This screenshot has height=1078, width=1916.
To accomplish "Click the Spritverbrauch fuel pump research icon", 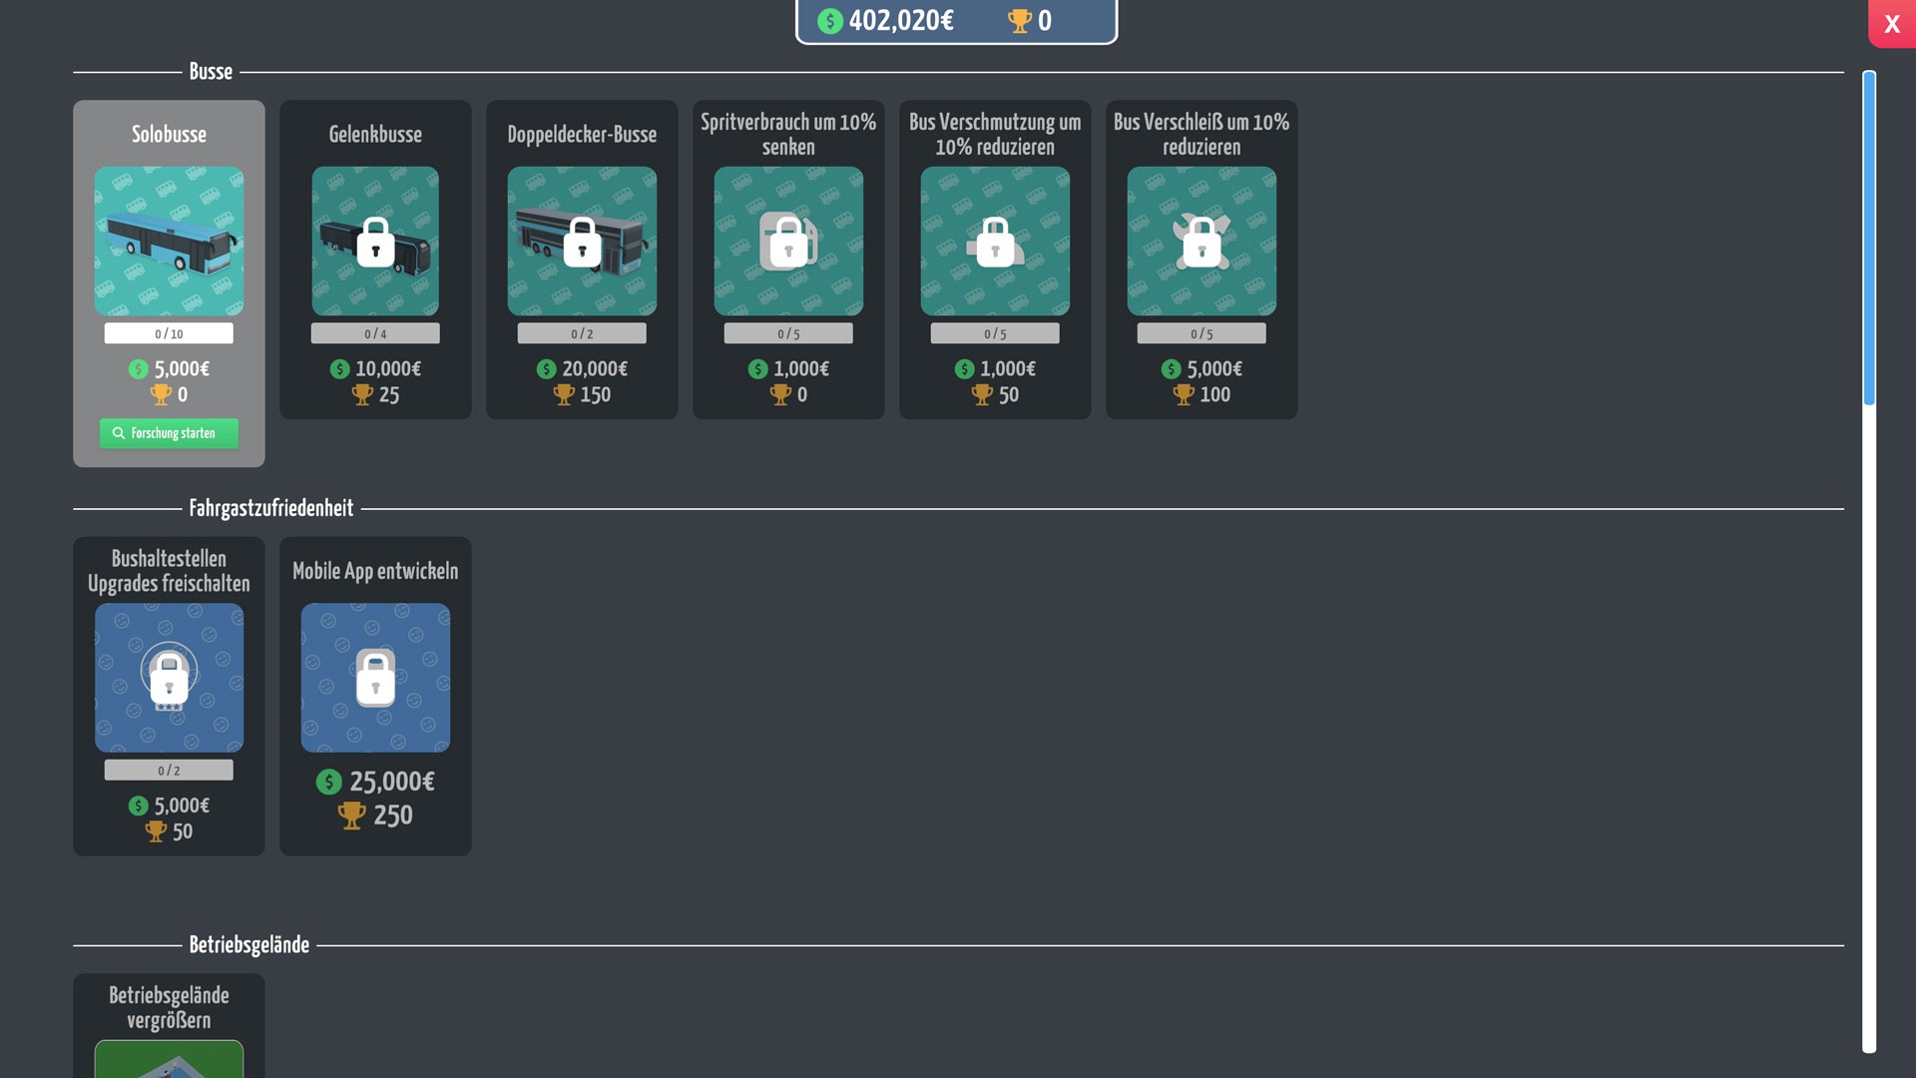I will (788, 241).
